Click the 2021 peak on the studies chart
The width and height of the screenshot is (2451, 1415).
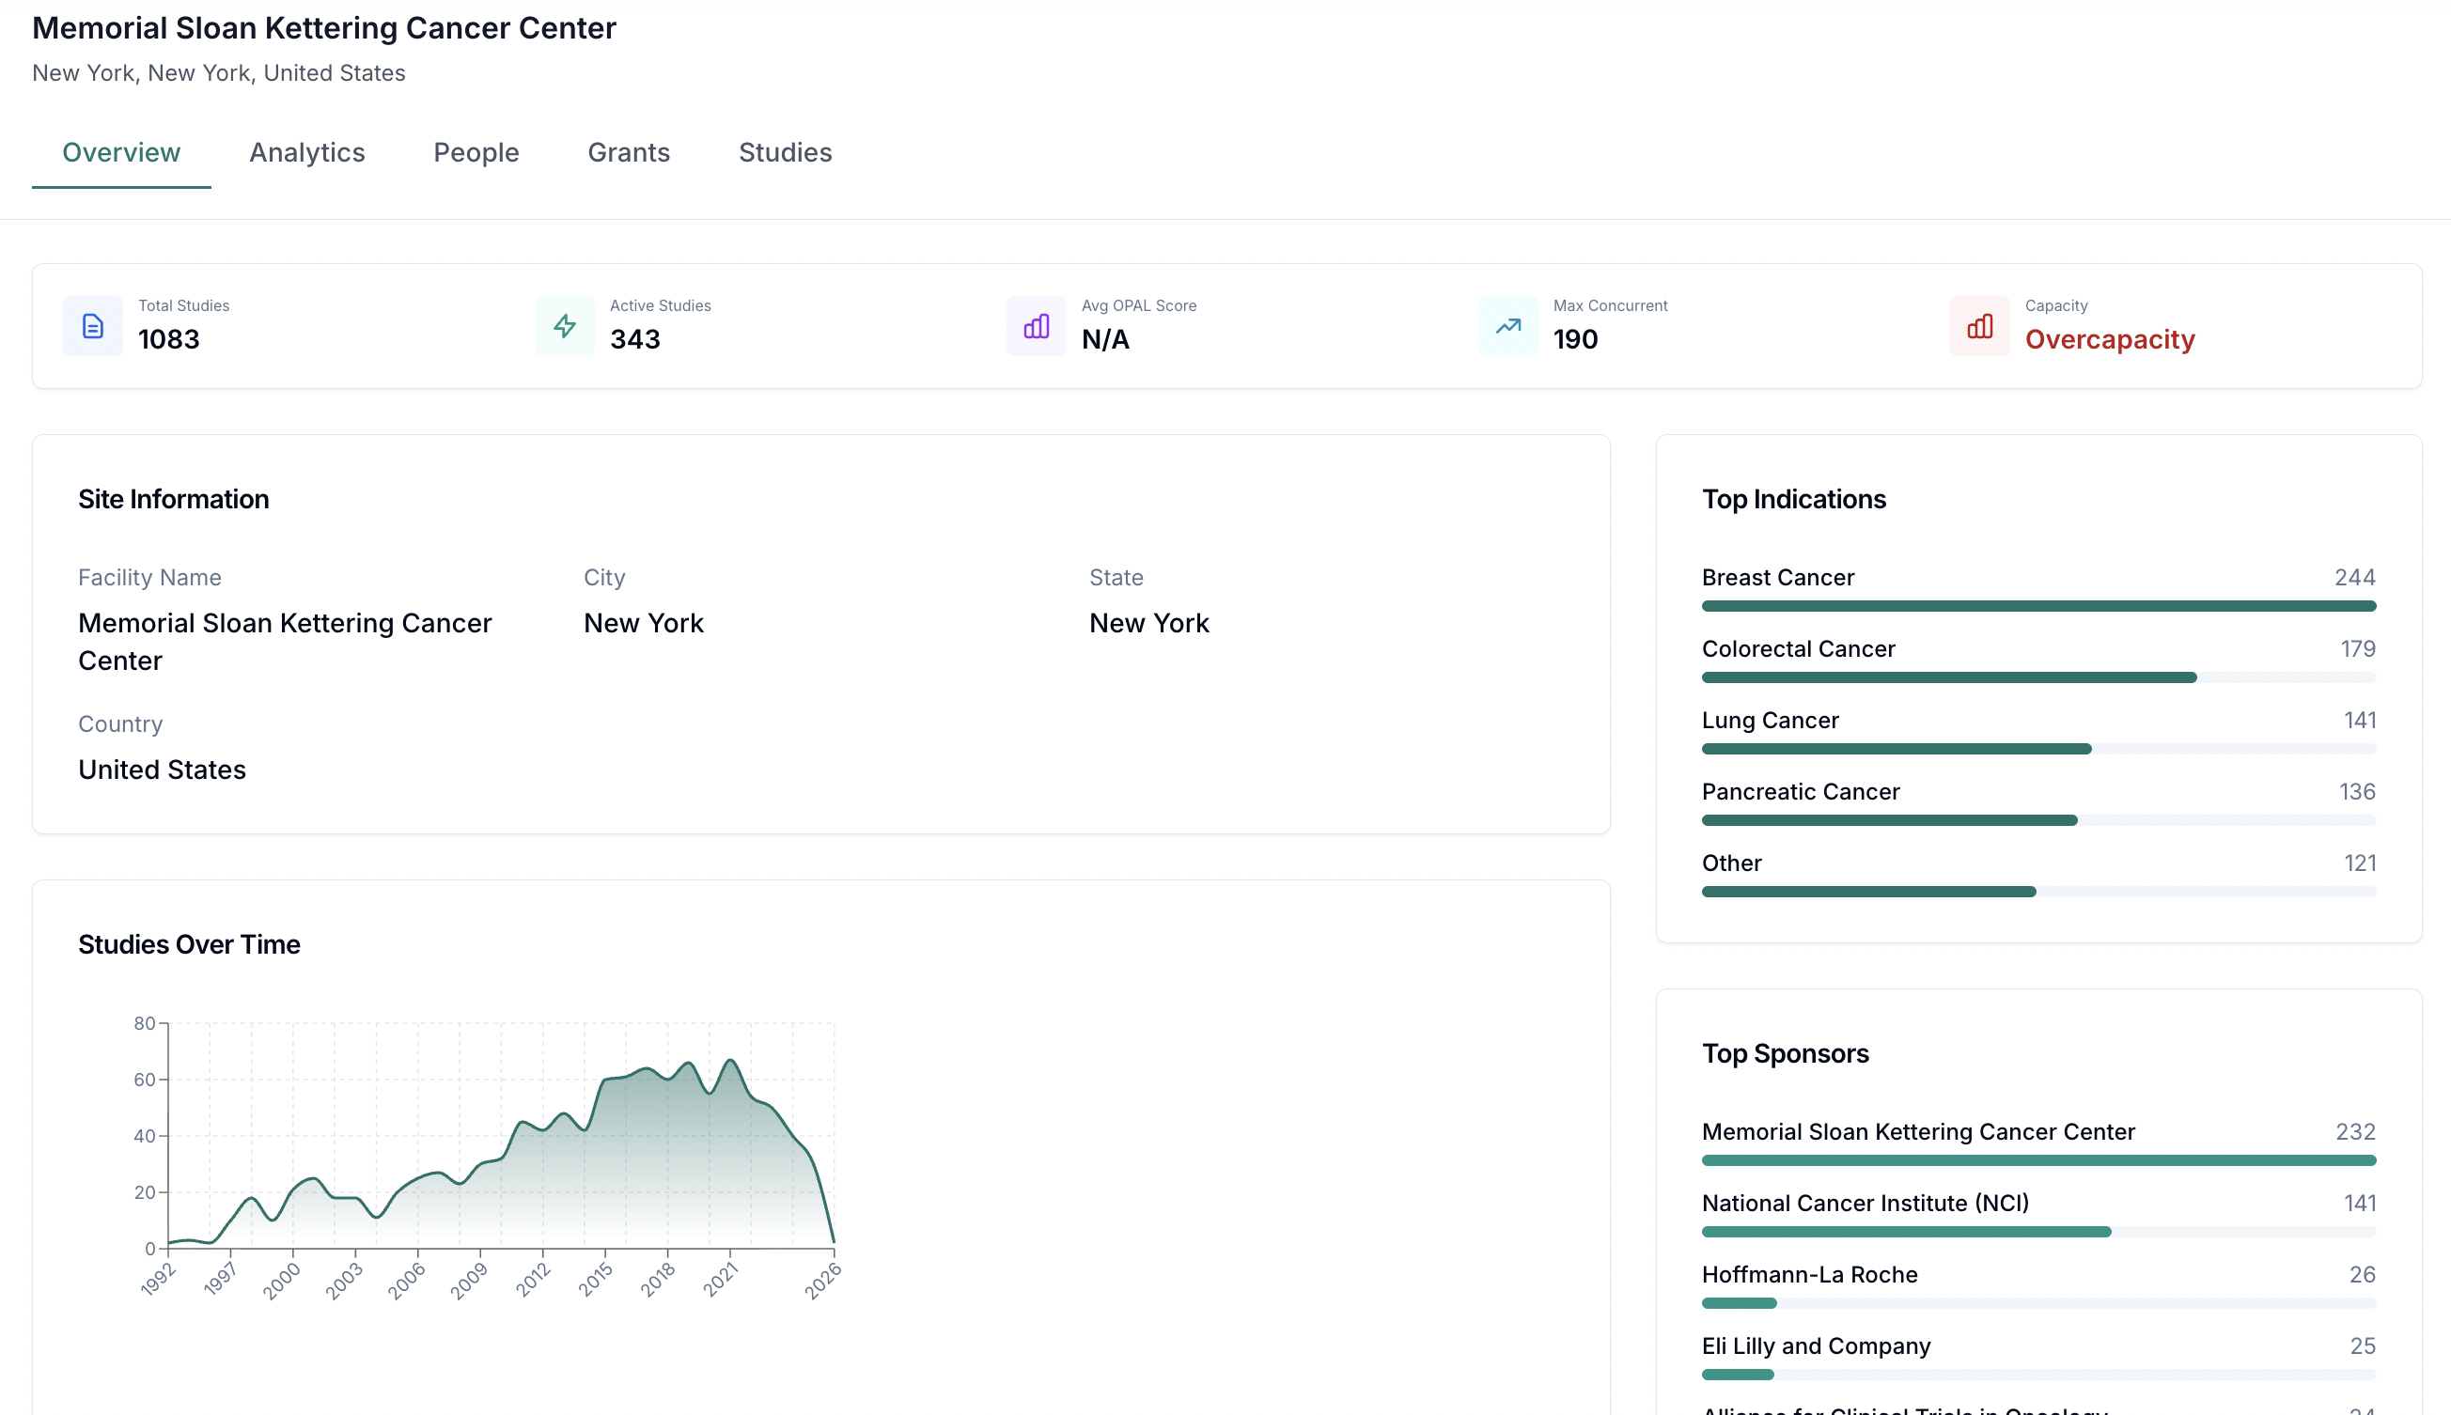tap(730, 1060)
